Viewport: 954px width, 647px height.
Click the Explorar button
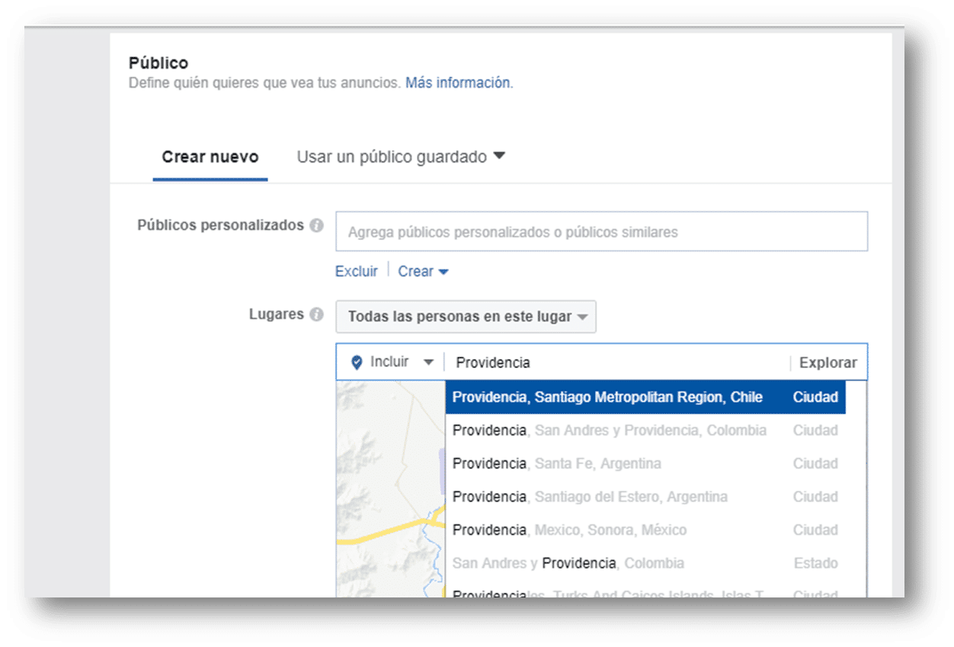click(828, 363)
